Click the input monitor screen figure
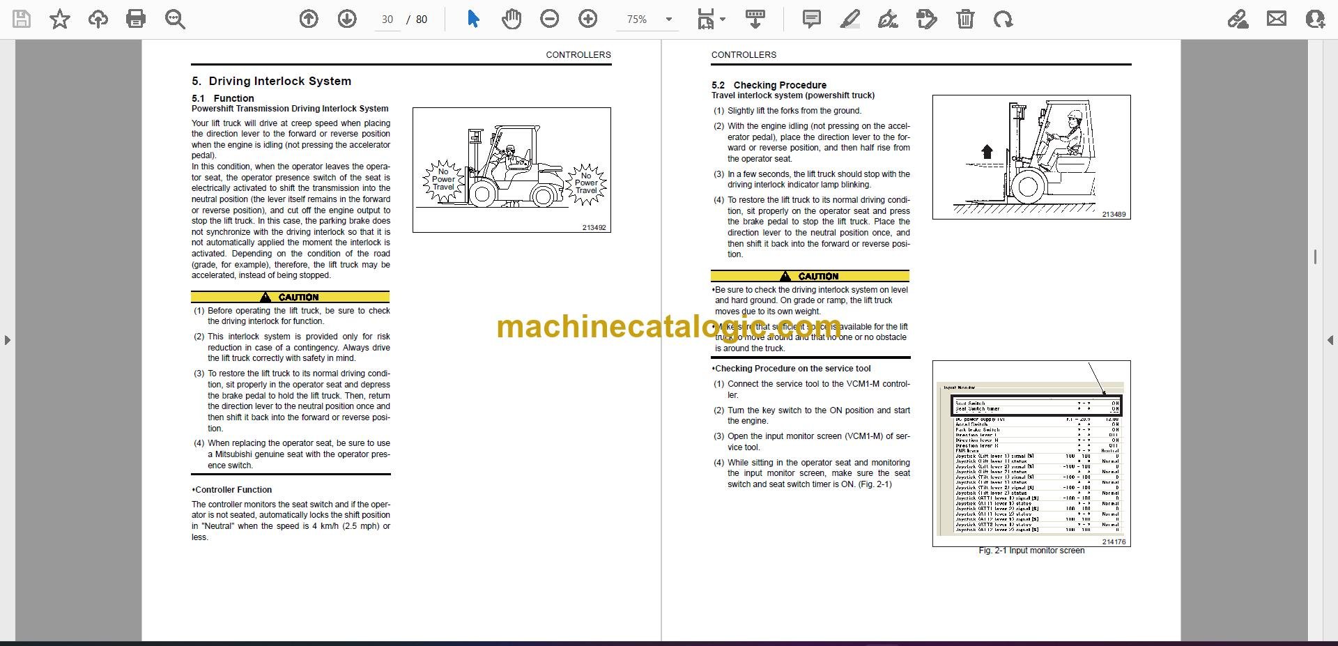Image resolution: width=1338 pixels, height=646 pixels. pyautogui.click(x=1031, y=454)
